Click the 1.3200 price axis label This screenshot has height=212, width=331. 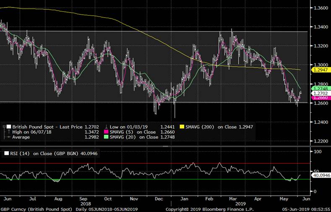321,46
